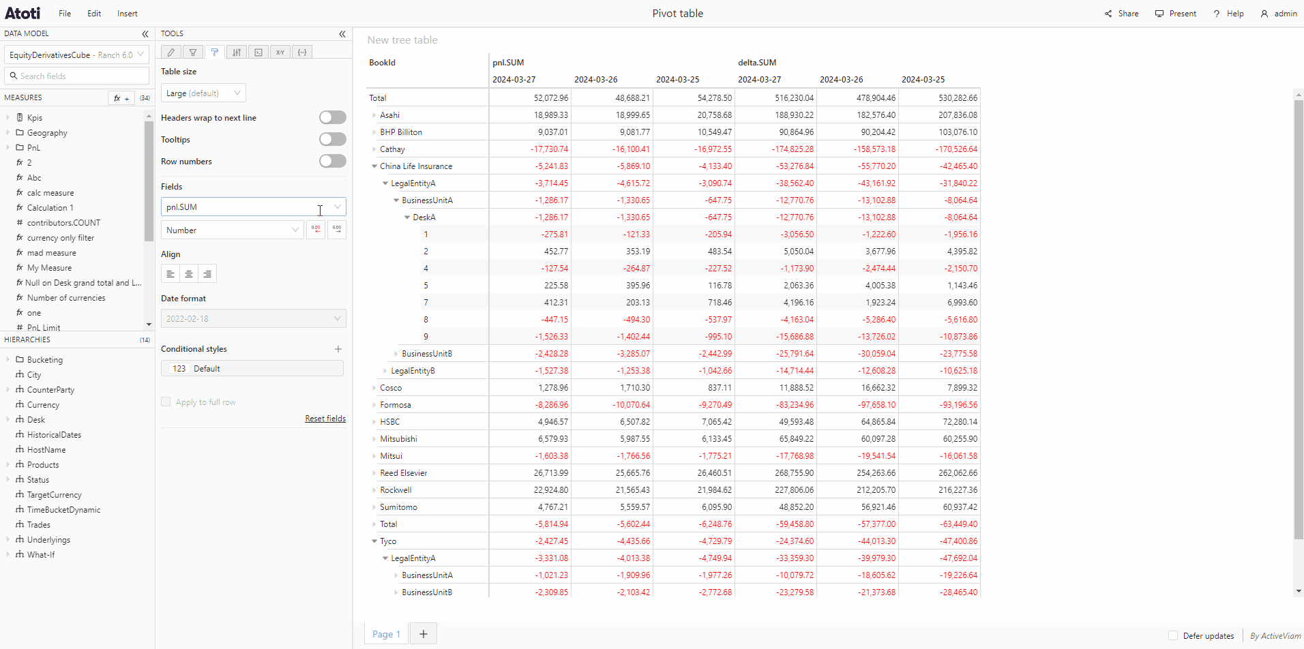Click the Kpis measure folder icon
This screenshot has height=649, width=1304.
(20, 118)
